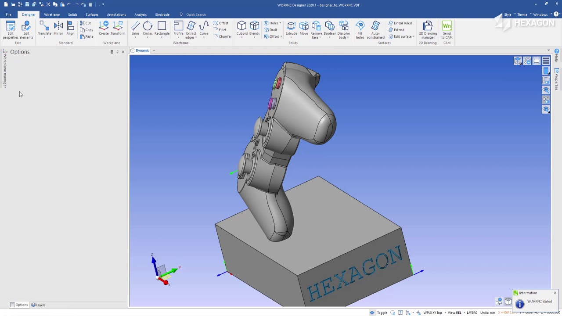Click the Cut scissors icon in quick access toolbar
Viewport: 562px width, 316px height.
click(x=48, y=4)
